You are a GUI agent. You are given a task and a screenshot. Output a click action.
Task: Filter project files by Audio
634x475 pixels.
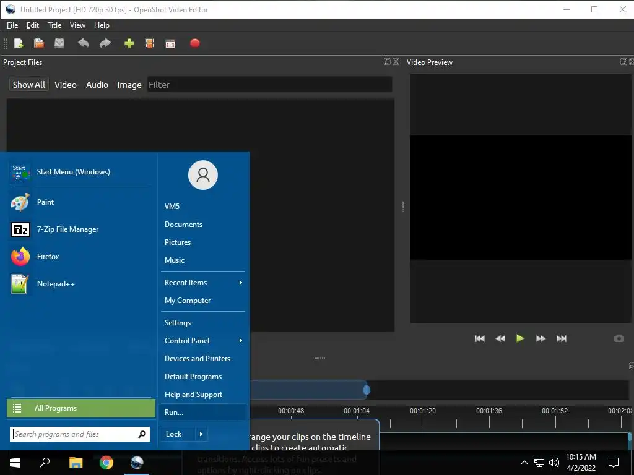97,84
